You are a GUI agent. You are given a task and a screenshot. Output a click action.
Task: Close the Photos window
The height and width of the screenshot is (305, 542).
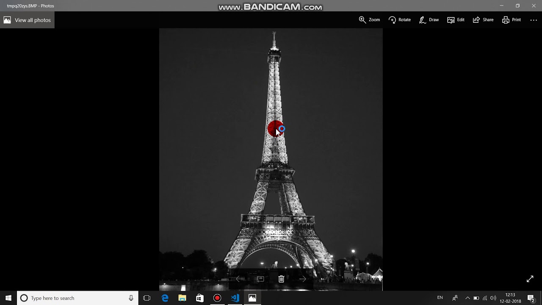tap(534, 6)
